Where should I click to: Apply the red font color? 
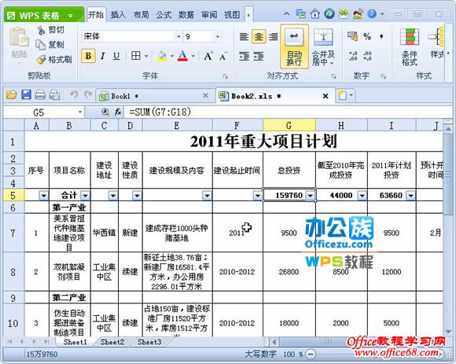click(x=182, y=56)
